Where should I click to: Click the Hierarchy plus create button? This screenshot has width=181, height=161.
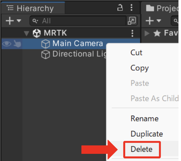pos(10,21)
